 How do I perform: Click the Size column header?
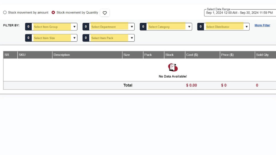point(126,55)
